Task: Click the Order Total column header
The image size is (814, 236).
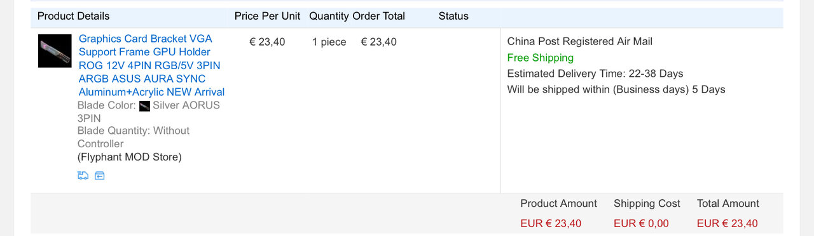Action: [378, 16]
